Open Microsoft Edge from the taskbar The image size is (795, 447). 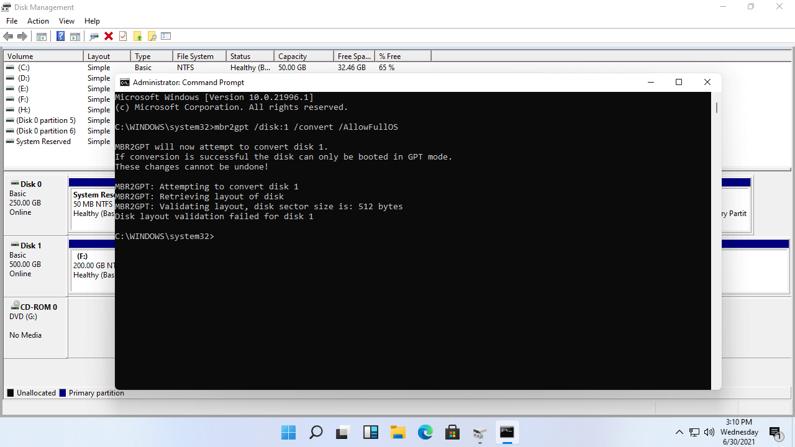[x=425, y=432]
